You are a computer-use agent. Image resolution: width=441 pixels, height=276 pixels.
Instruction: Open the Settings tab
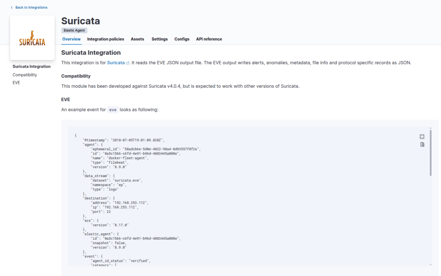160,39
